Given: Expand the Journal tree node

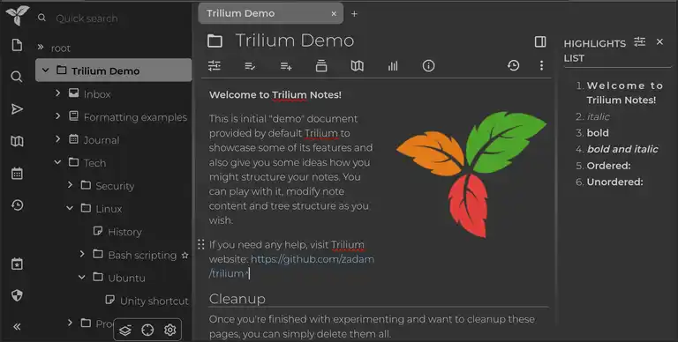Looking at the screenshot, I should [x=57, y=139].
